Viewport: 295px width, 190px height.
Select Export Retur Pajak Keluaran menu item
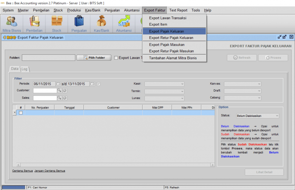pos(174,38)
